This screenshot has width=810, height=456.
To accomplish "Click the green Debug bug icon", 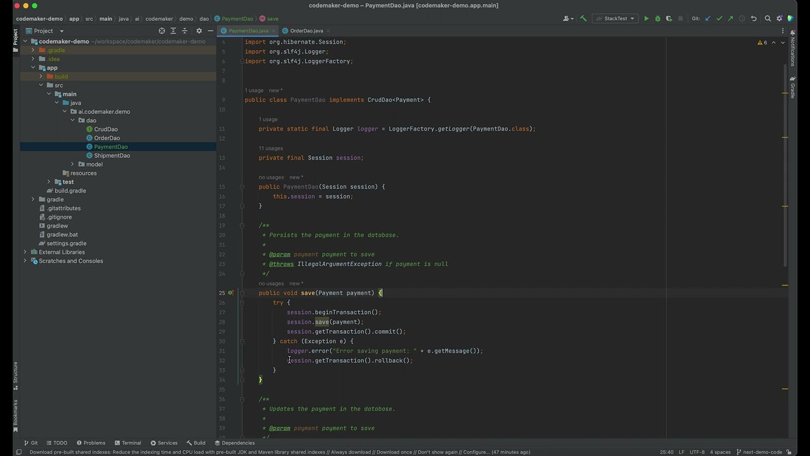I will 657,18.
